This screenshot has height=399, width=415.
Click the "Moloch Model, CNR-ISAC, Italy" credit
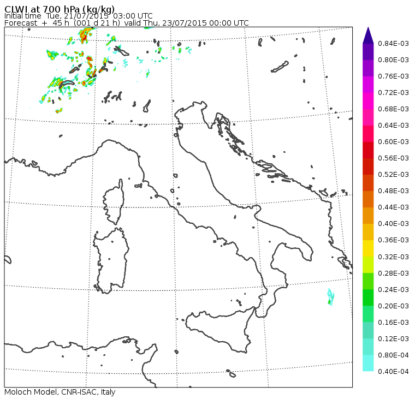point(60,392)
